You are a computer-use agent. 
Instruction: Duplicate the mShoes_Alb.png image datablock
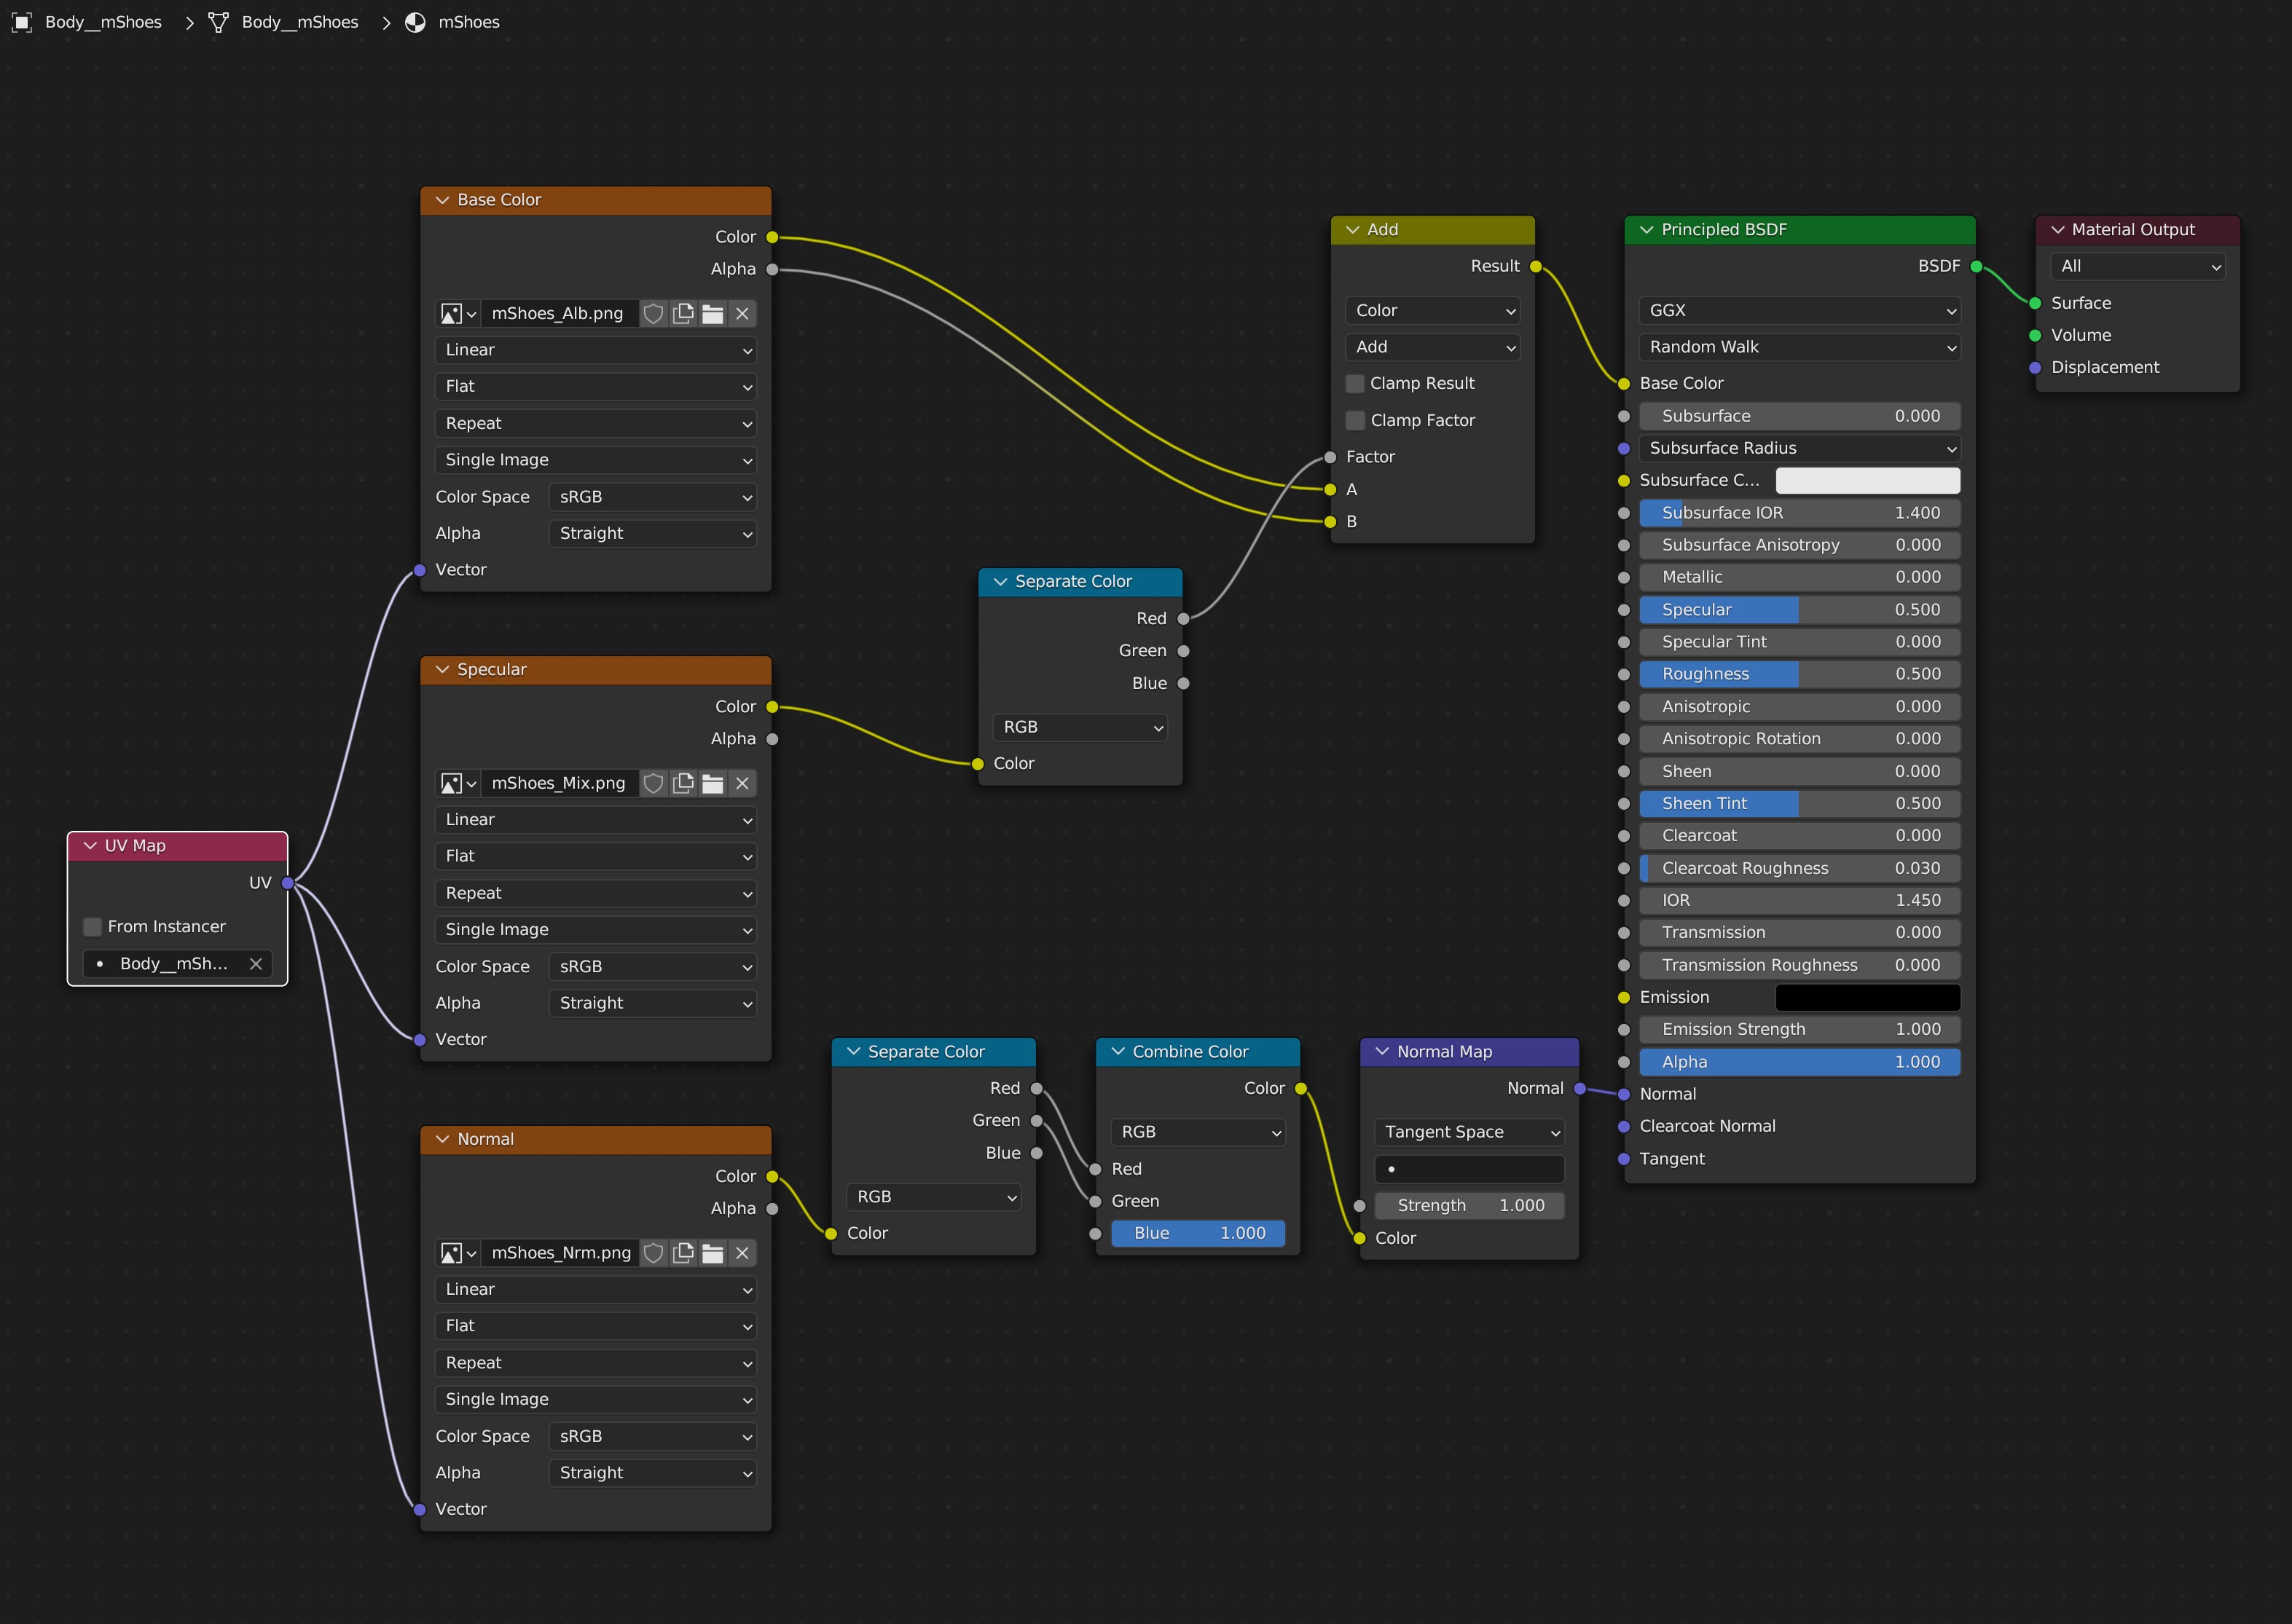[x=683, y=314]
